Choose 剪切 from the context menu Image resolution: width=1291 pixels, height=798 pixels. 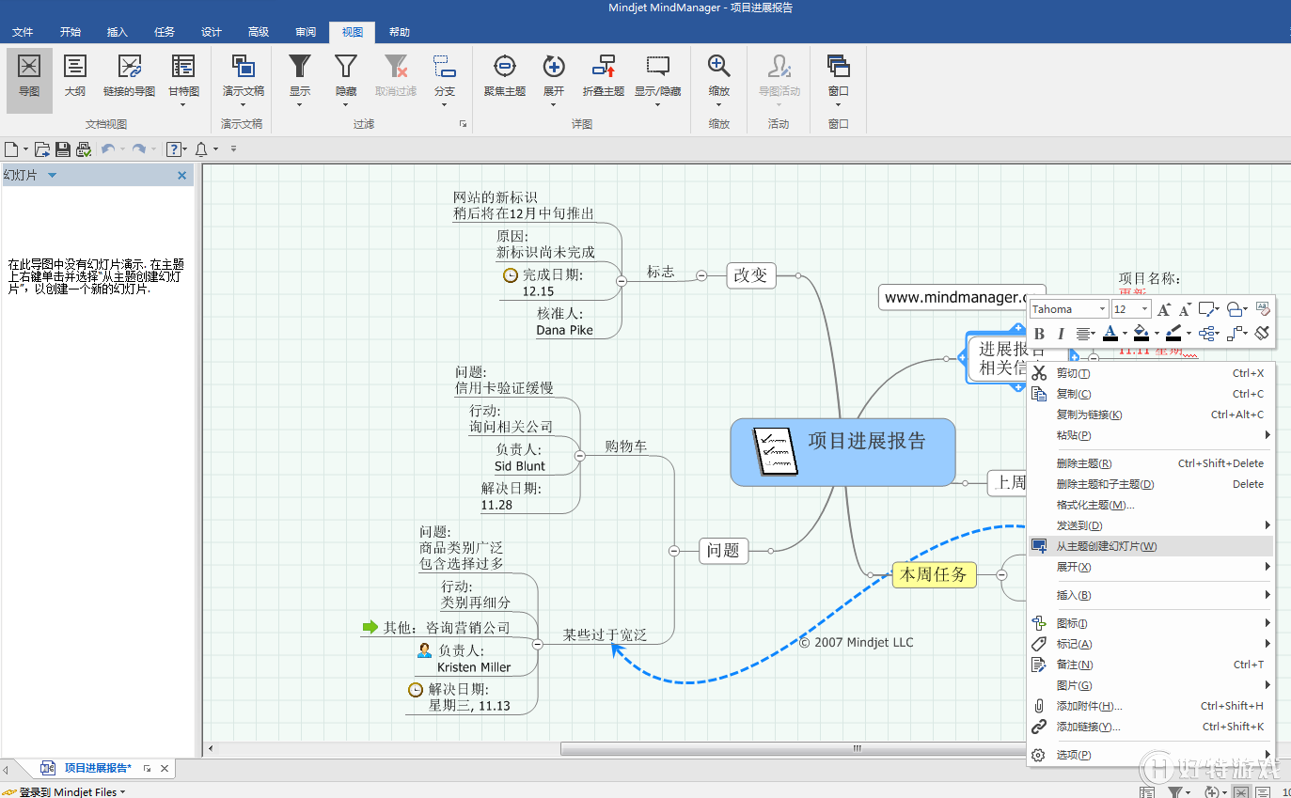pyautogui.click(x=1151, y=373)
